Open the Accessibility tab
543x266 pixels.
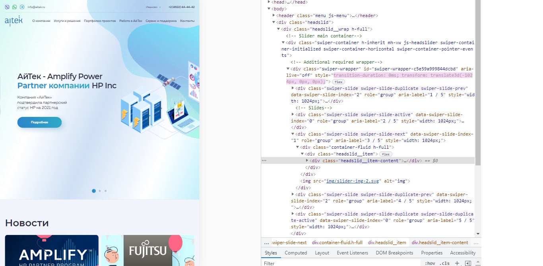point(463,253)
